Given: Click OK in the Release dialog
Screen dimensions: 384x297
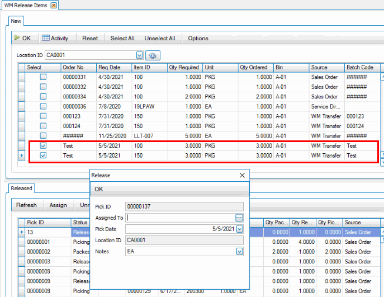Looking at the screenshot, I should (99, 189).
